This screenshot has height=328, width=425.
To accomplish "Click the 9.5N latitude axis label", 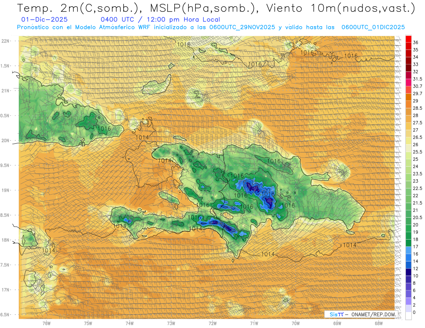I will click(5, 165).
